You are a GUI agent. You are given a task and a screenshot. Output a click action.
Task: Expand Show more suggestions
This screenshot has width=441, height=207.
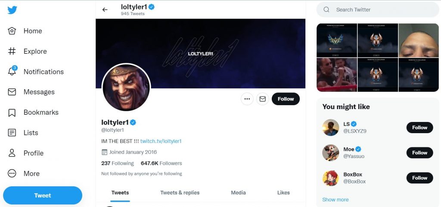pyautogui.click(x=335, y=199)
